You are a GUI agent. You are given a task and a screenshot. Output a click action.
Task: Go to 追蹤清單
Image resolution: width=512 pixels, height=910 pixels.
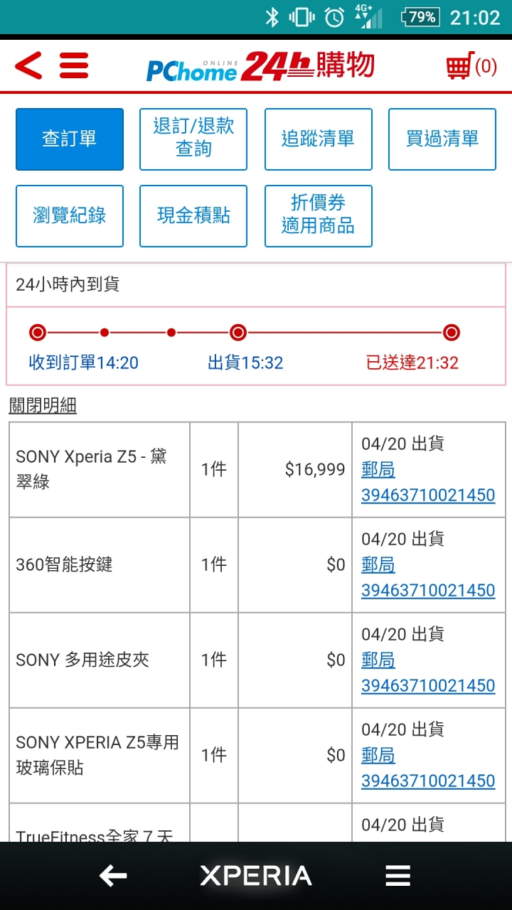click(319, 139)
